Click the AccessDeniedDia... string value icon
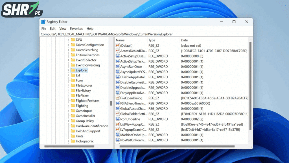 click(x=118, y=51)
